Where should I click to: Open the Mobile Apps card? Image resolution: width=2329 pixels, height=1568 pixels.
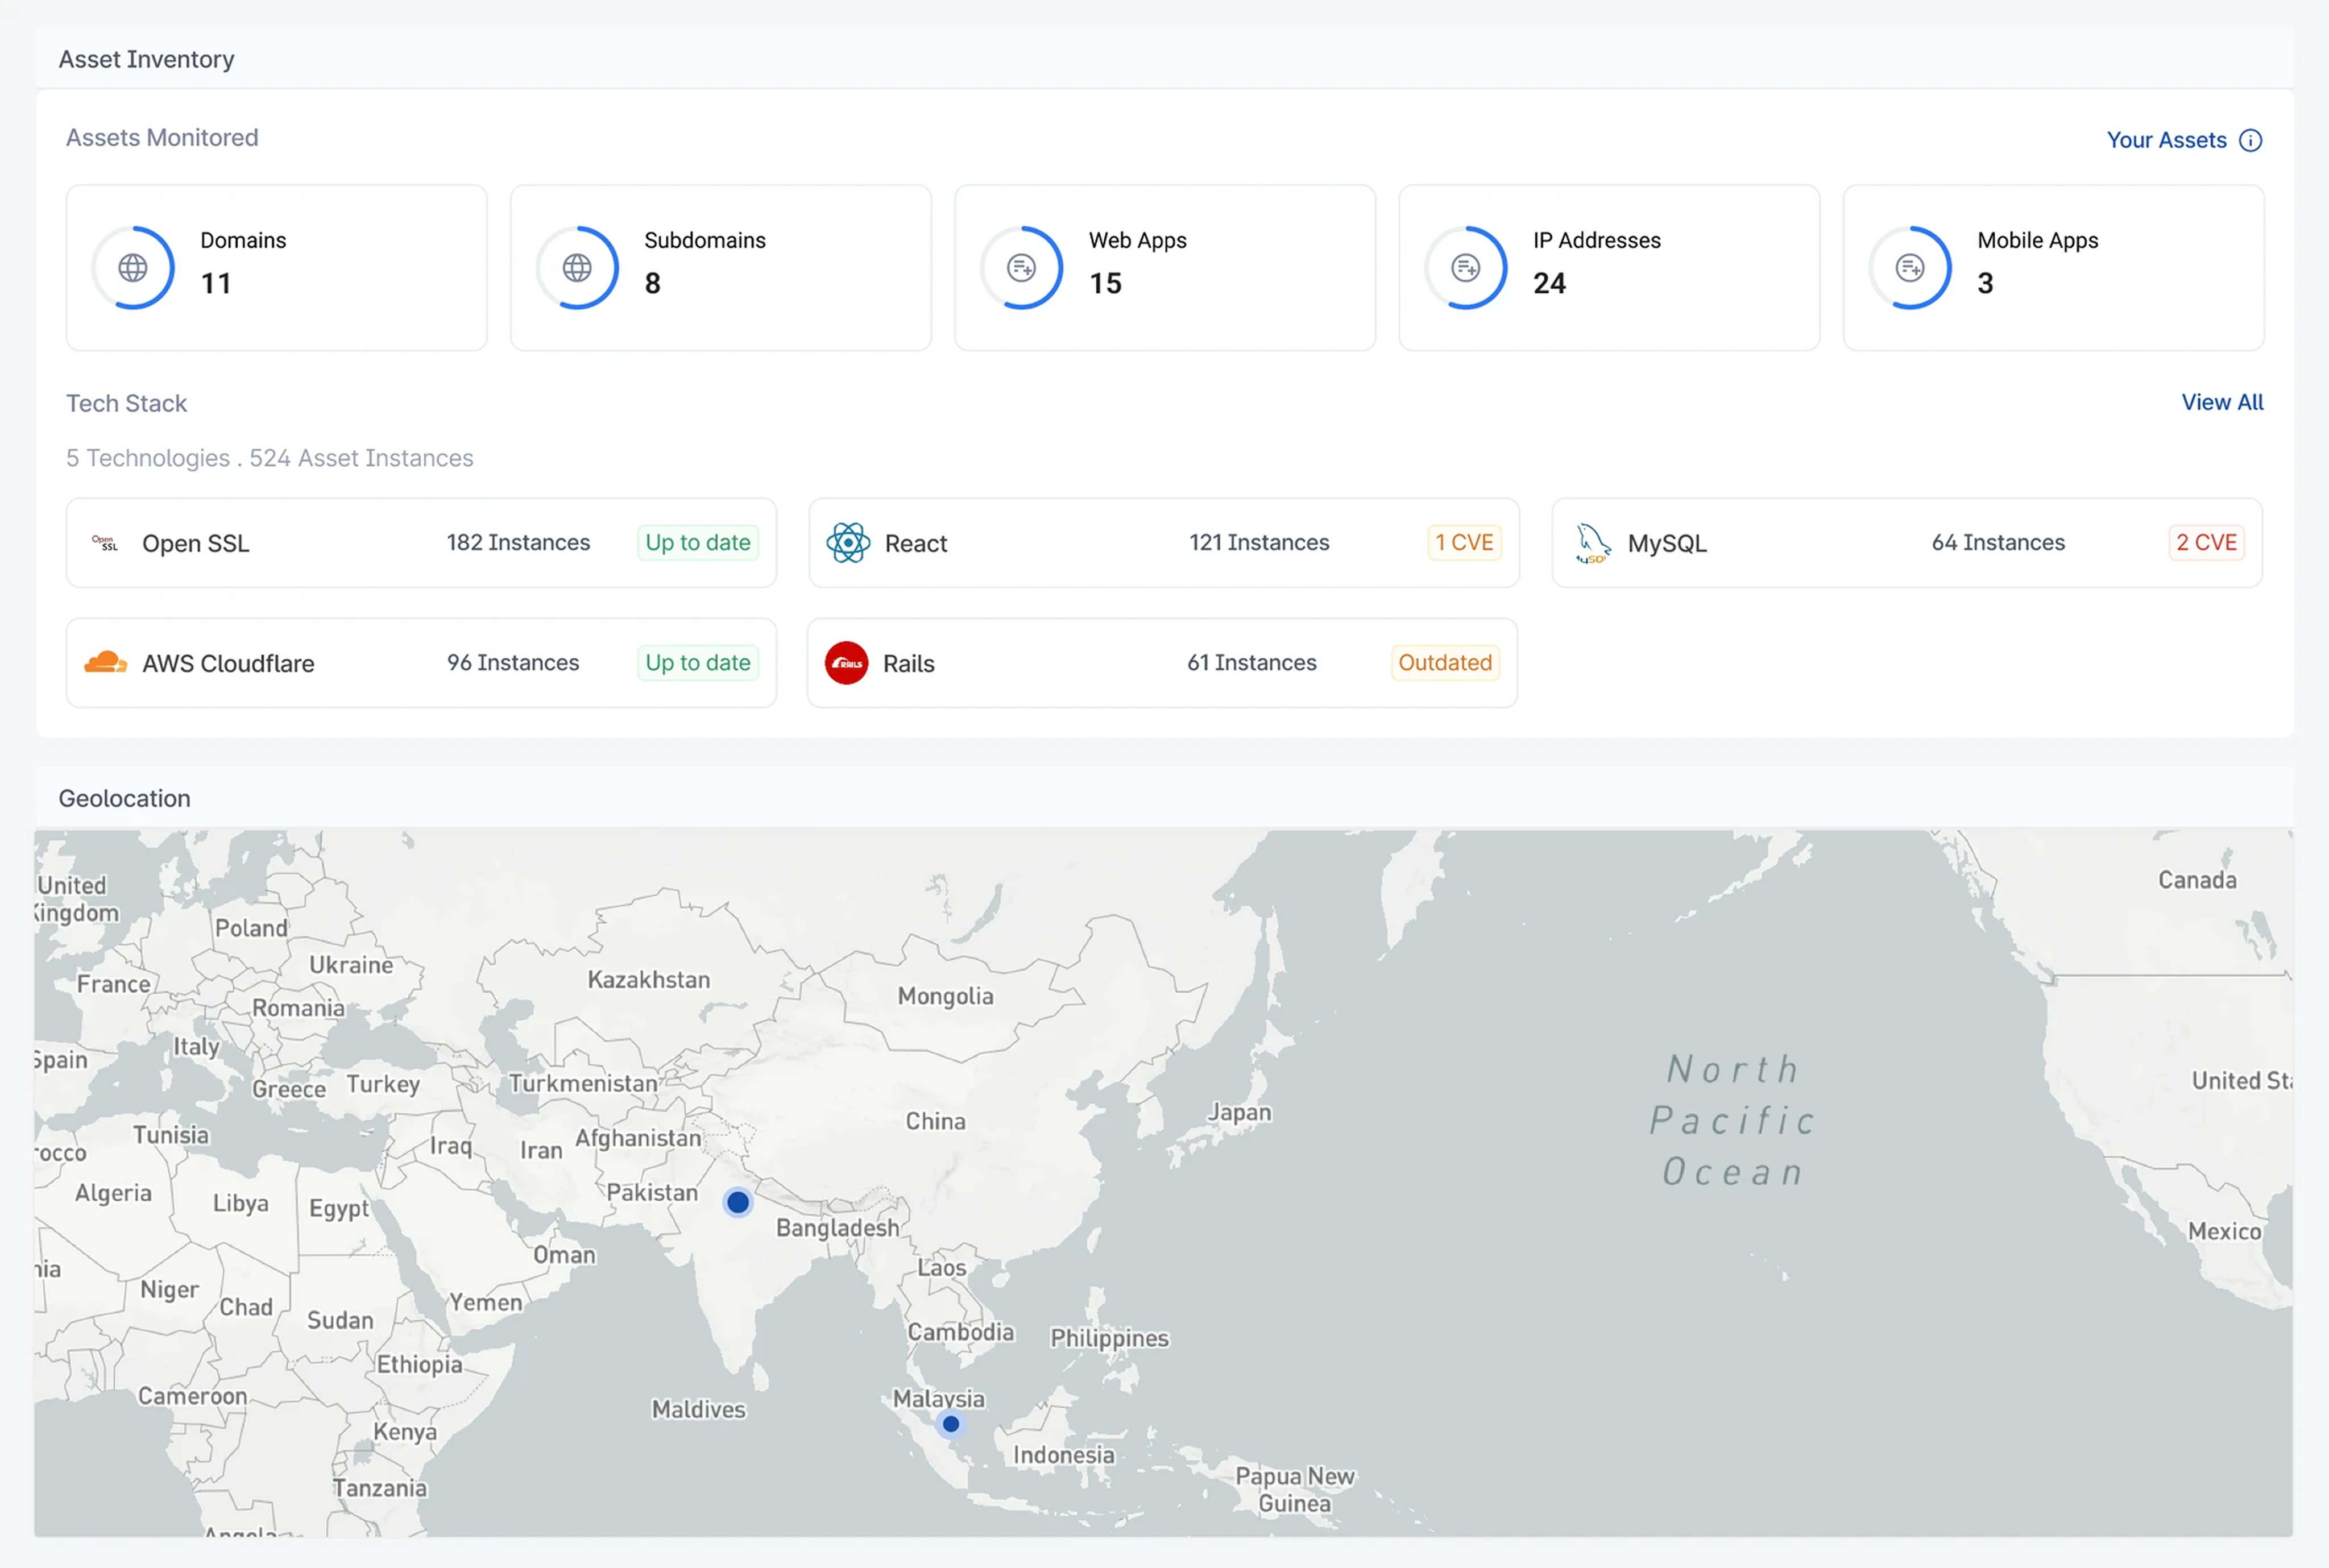[2053, 268]
